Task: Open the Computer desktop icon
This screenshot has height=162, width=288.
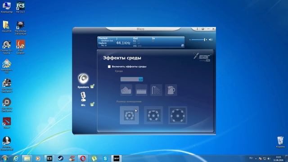Action: [x=7, y=7]
